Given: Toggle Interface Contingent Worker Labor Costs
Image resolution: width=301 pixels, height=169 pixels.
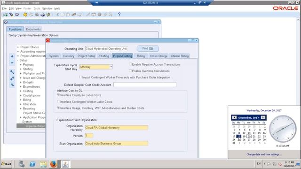Looking at the screenshot, I should coord(58,101).
